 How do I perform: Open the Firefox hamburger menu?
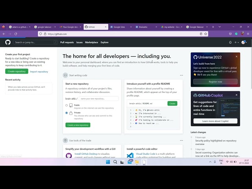point(248,34)
